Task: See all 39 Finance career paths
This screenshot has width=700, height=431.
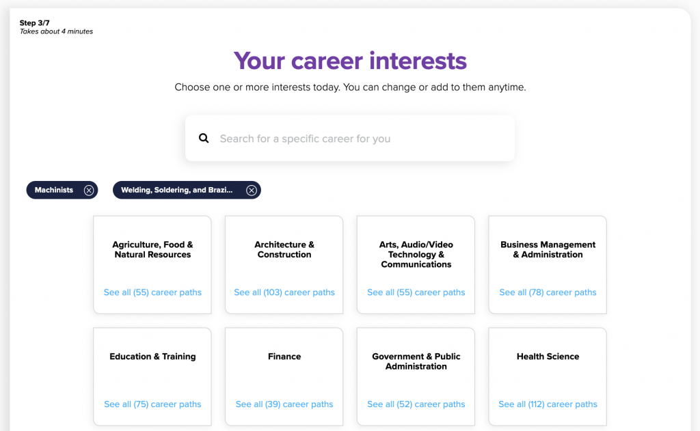Action: (284, 404)
